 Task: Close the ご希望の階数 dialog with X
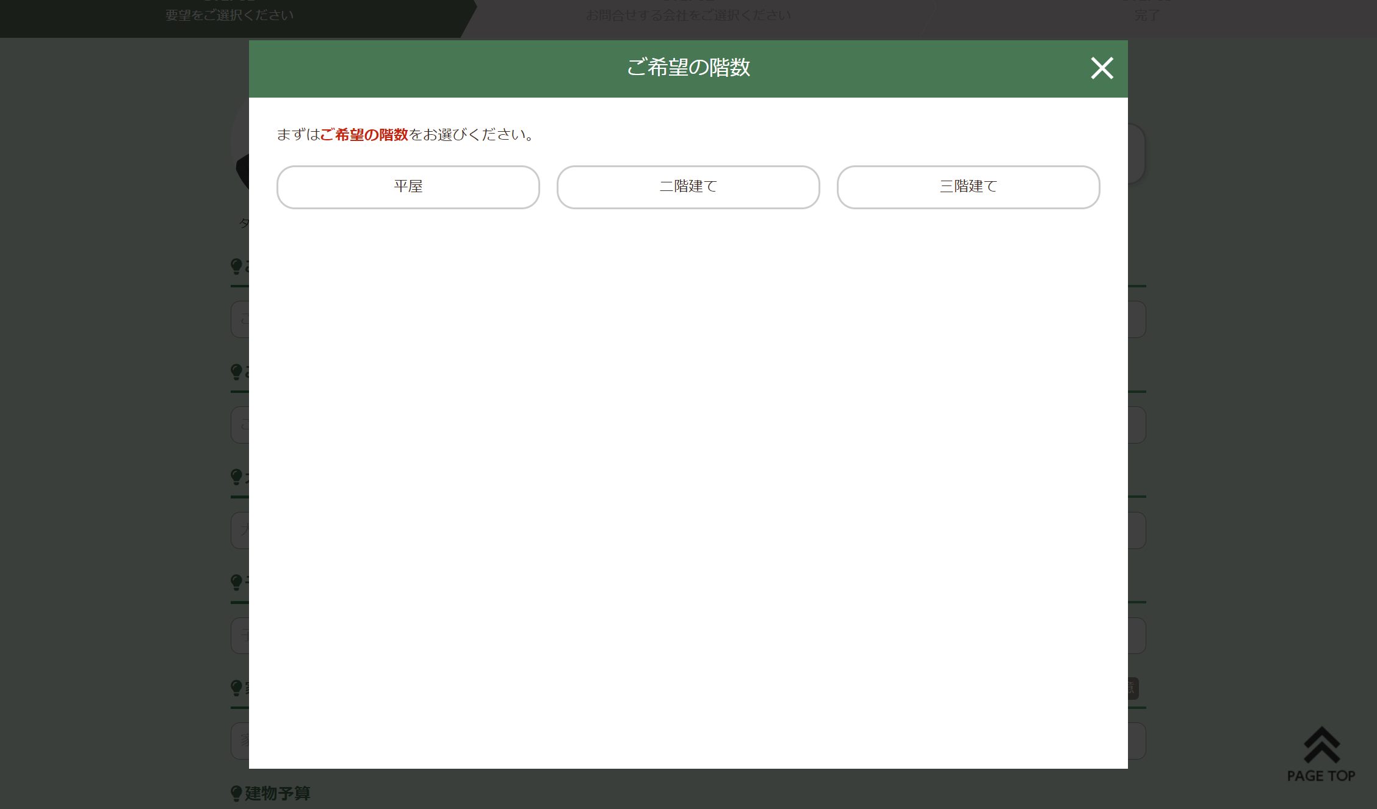click(x=1102, y=68)
